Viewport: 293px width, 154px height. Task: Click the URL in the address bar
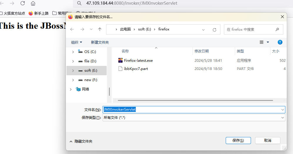pyautogui.click(x=132, y=3)
